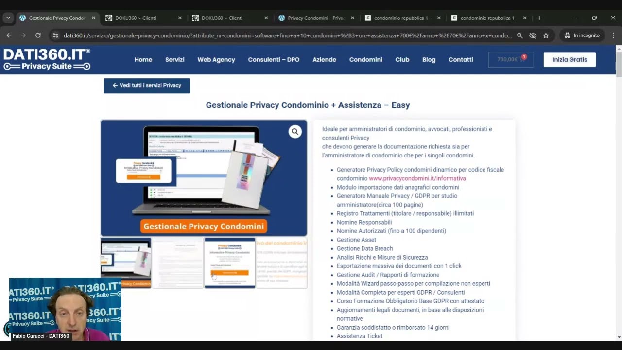Screen dimensions: 622x350
Task: Select the fourth faded text thumbnail
Action: tap(282, 263)
